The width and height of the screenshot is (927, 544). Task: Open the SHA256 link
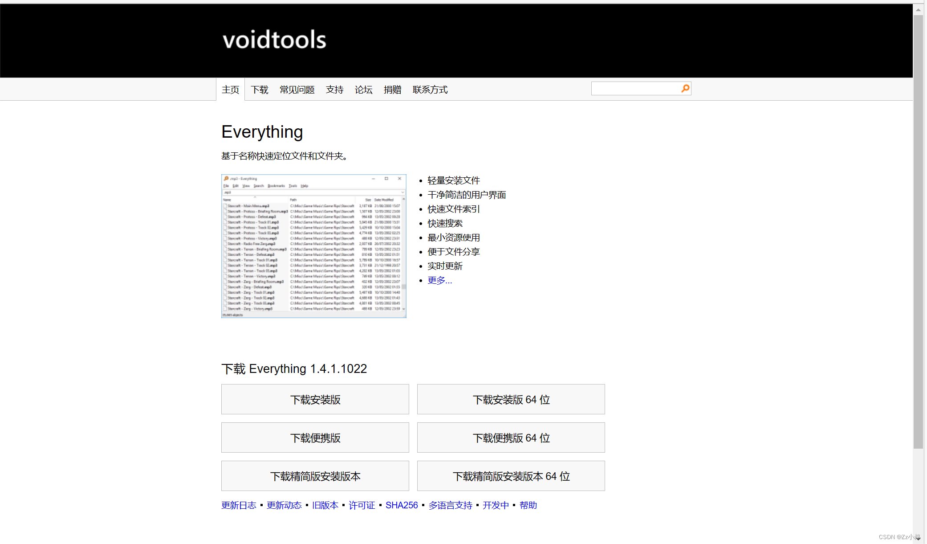402,505
